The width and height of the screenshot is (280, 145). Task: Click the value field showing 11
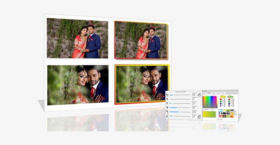click(194, 103)
